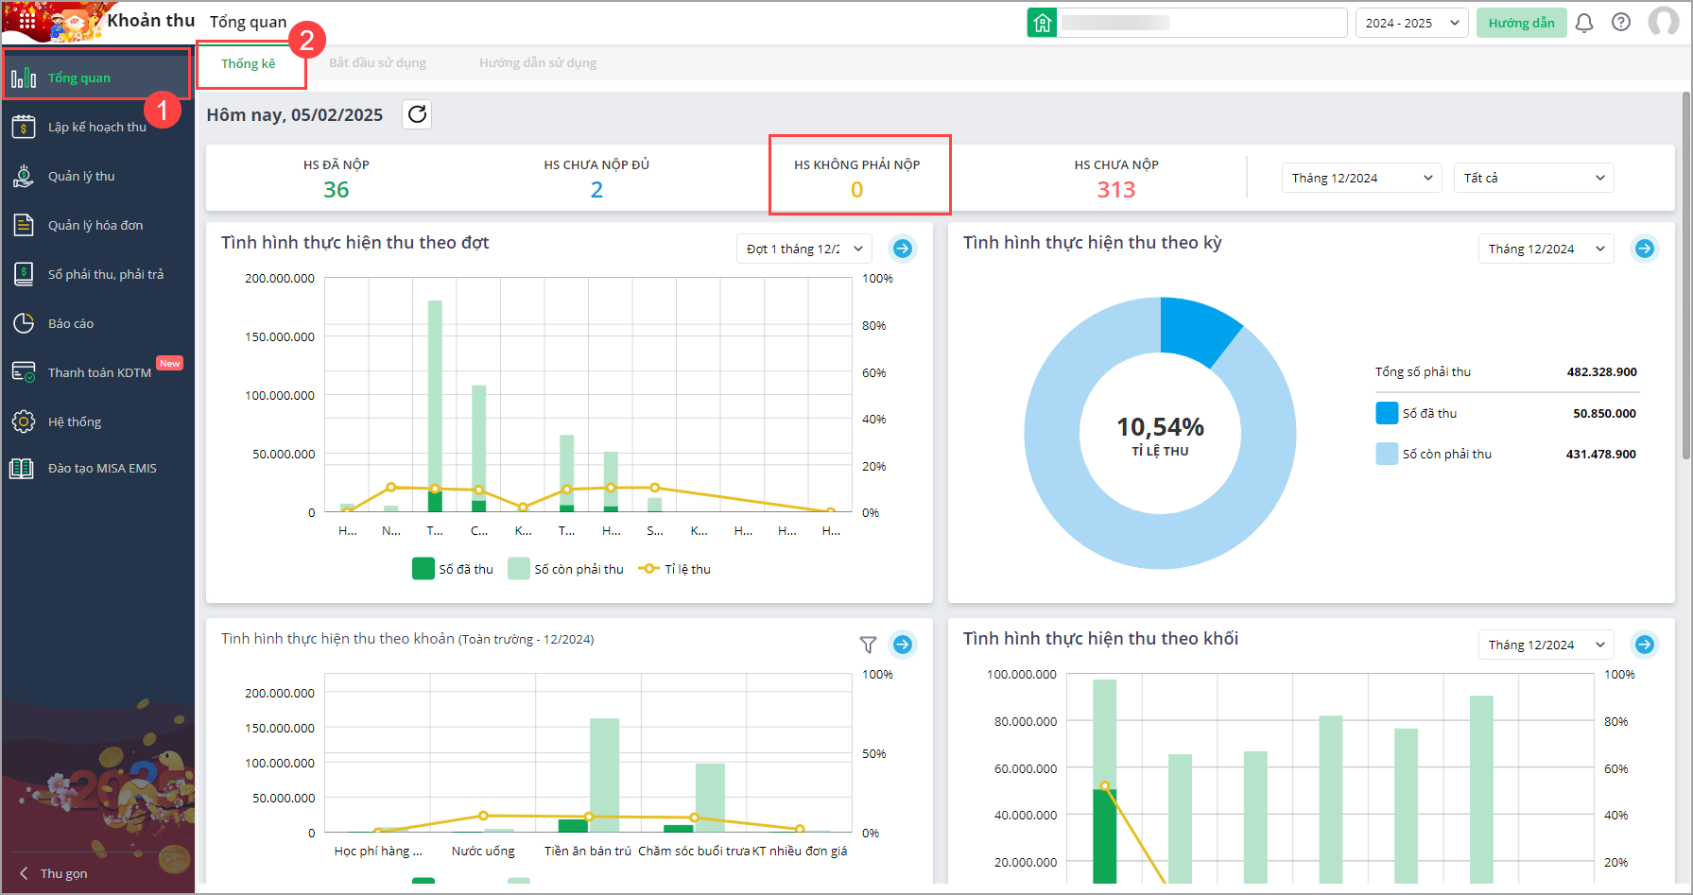The height and width of the screenshot is (895, 1693).
Task: Open 'Quản lý hóa đơn' in sidebar
Action: (95, 225)
